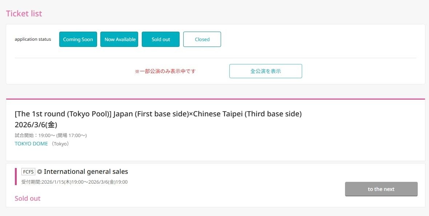Click the FCFS badge label
This screenshot has height=216, width=429.
(x=28, y=172)
